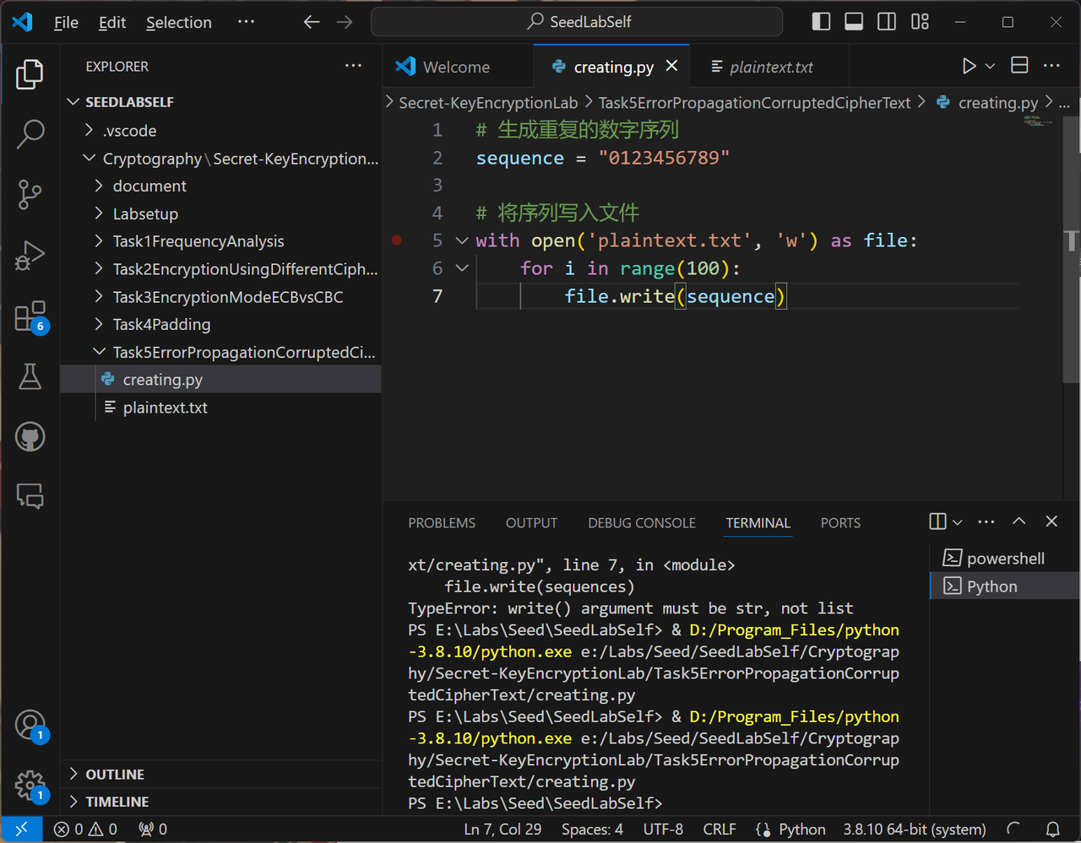
Task: Open the Manage gear icon
Action: tap(30, 786)
